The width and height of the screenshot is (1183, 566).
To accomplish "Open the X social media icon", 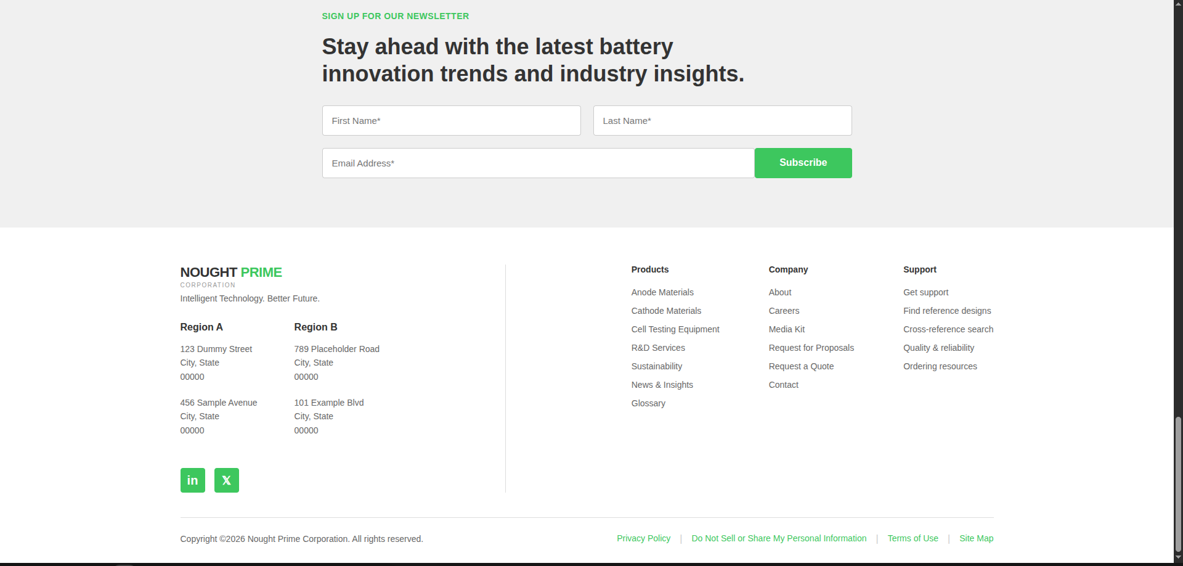I will [226, 480].
